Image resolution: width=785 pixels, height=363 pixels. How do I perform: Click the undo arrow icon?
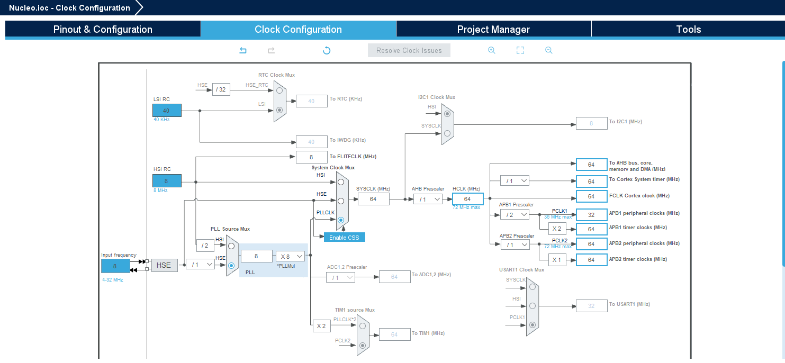click(243, 50)
